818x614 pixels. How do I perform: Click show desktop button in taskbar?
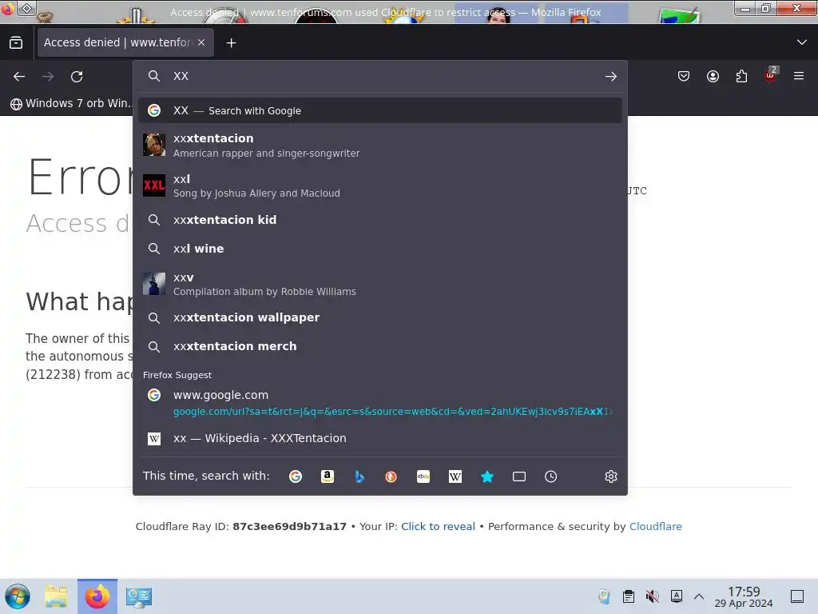[797, 596]
